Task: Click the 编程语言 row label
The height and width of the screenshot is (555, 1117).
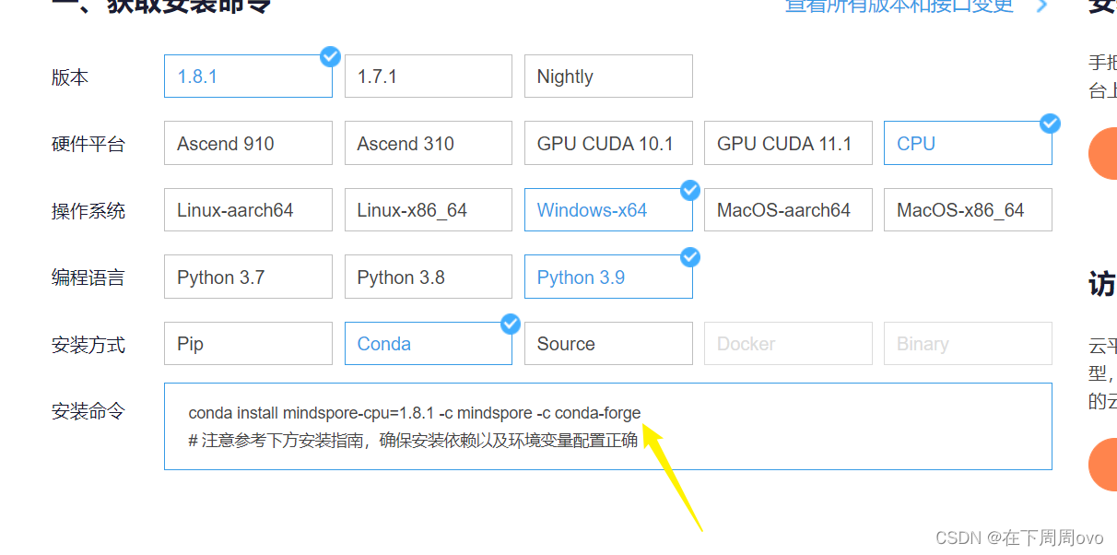Action: coord(88,277)
